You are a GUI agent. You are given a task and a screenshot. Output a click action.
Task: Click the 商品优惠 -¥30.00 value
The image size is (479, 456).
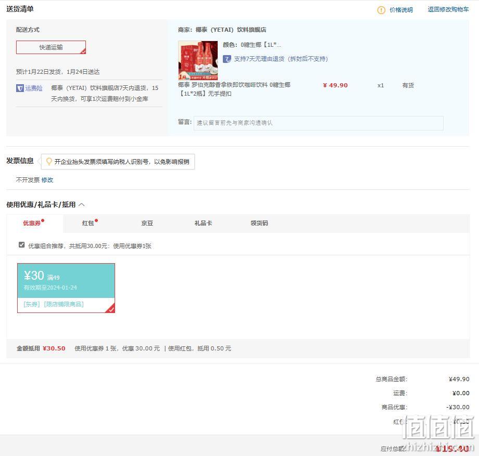458,407
